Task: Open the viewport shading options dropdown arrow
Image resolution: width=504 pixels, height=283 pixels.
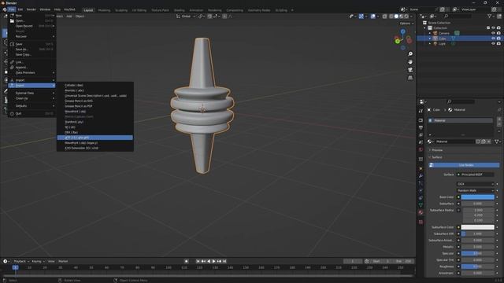Action: tap(412, 17)
